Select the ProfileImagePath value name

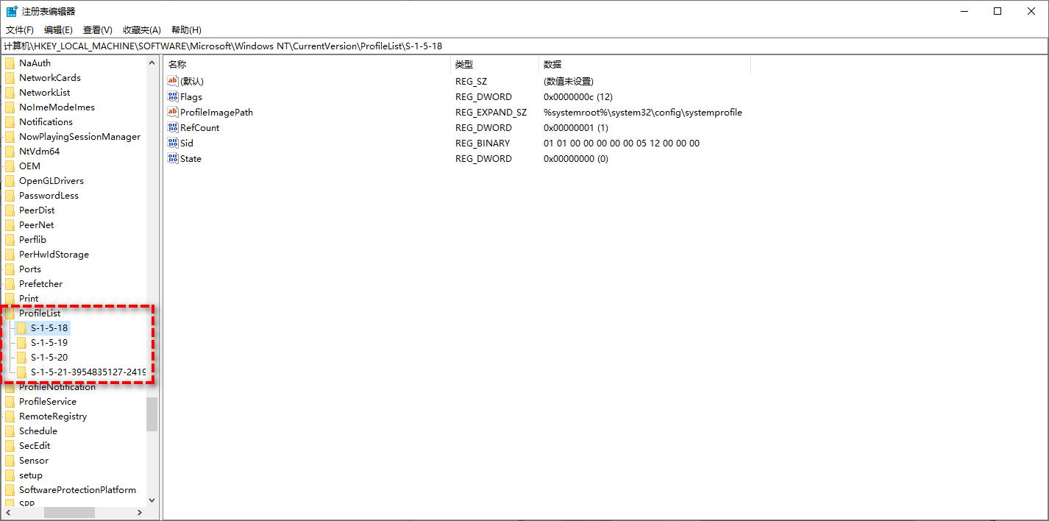pos(216,113)
